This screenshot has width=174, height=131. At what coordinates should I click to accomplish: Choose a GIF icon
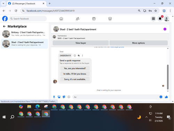tap(69, 97)
